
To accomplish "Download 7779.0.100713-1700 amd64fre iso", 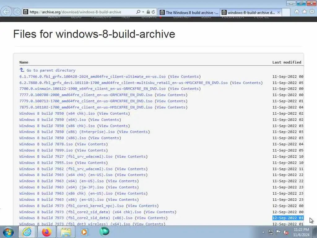I will [86, 101].
